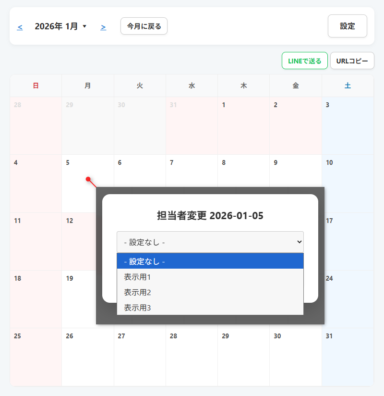This screenshot has height=396, width=384.
Task: Open the 設定 settings button
Action: (x=347, y=26)
